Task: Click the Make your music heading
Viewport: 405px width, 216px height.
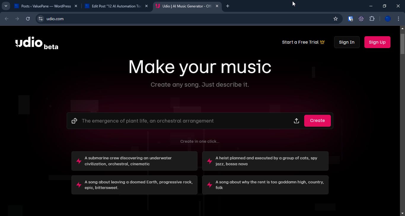Action: tap(200, 67)
